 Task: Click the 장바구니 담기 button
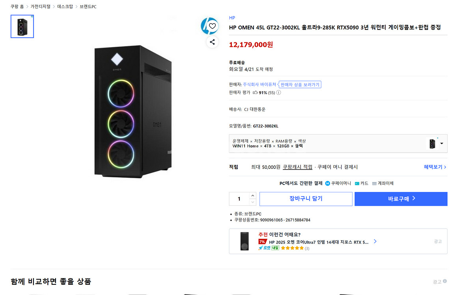[x=306, y=199]
